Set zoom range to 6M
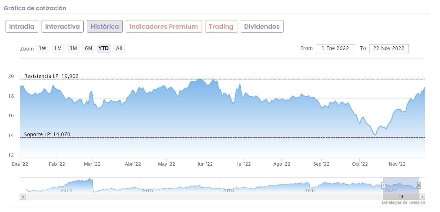Screen dimensions: 440x212 [x=89, y=48]
